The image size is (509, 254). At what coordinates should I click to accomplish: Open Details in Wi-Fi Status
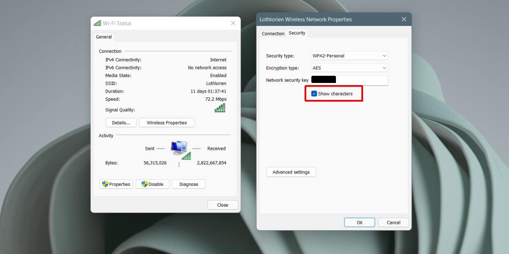[121, 123]
